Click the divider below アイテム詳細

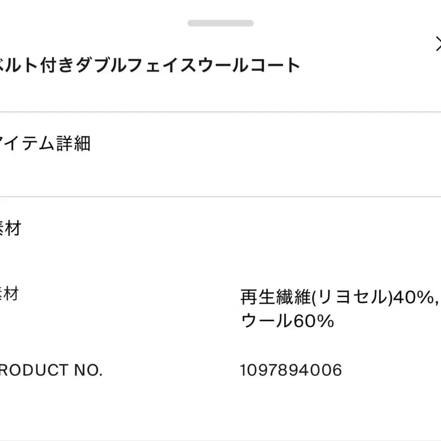(x=220, y=197)
